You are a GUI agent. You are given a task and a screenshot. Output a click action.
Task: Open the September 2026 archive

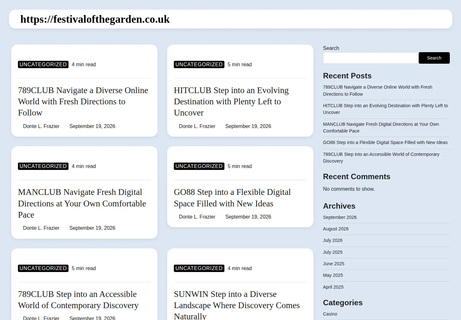coord(340,217)
